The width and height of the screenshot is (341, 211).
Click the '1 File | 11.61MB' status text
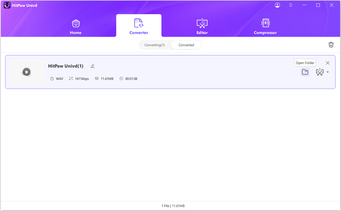pyautogui.click(x=173, y=206)
